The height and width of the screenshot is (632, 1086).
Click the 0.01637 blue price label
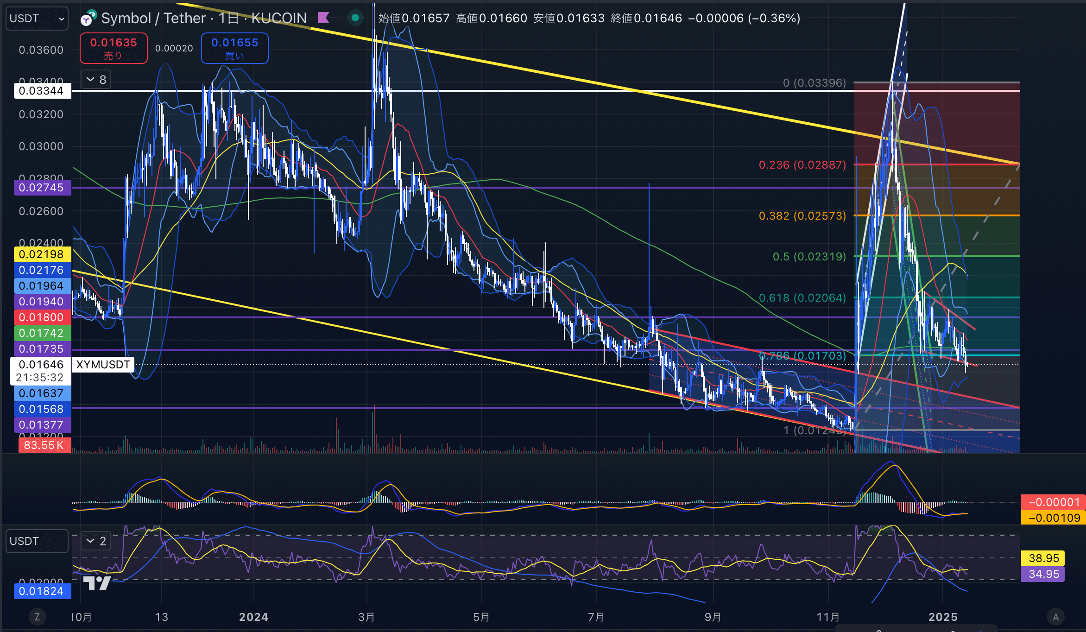point(43,393)
